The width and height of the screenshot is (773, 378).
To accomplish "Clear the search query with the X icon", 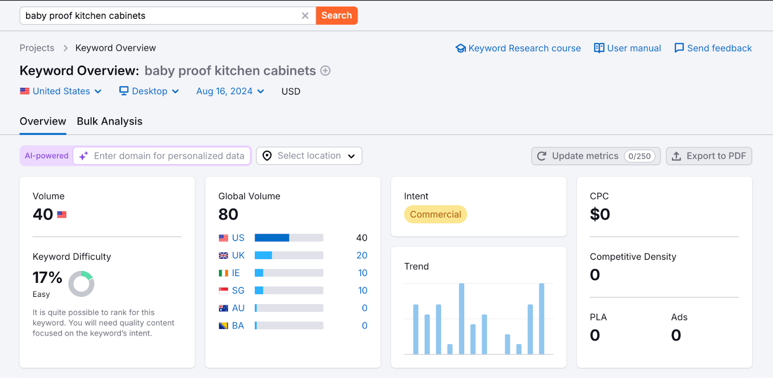I will coord(305,15).
